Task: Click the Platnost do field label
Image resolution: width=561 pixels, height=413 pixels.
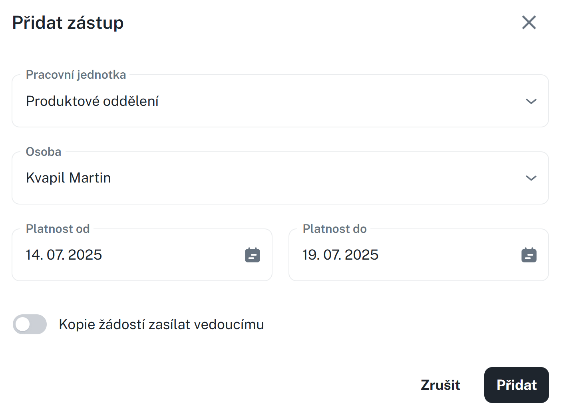Action: (x=335, y=229)
